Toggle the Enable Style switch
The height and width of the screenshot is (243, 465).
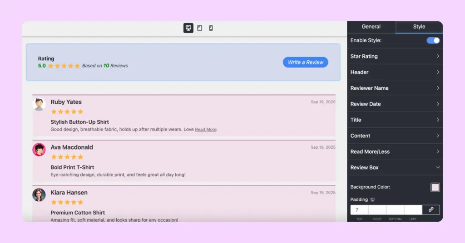tap(433, 40)
